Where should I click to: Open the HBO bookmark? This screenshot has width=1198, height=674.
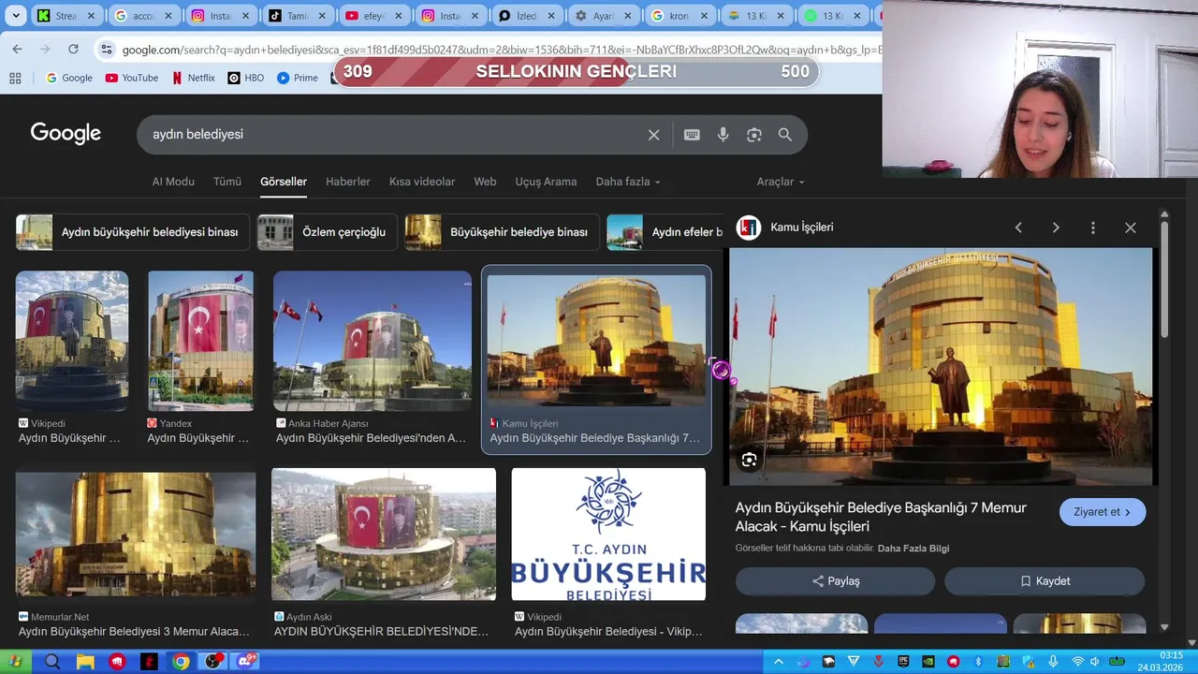coord(245,78)
